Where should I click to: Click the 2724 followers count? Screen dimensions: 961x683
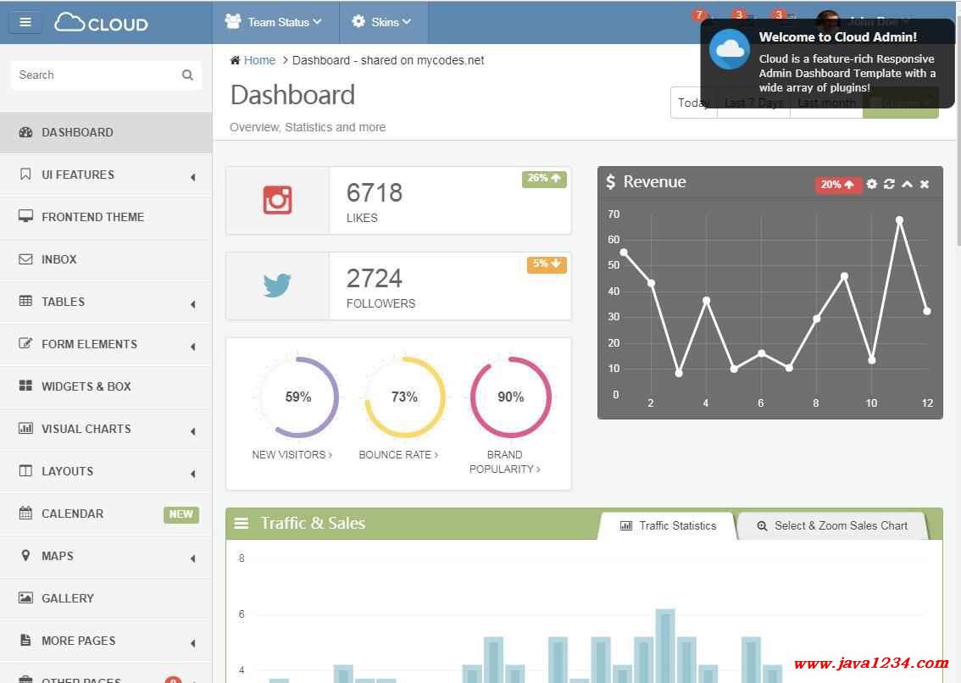pos(375,278)
